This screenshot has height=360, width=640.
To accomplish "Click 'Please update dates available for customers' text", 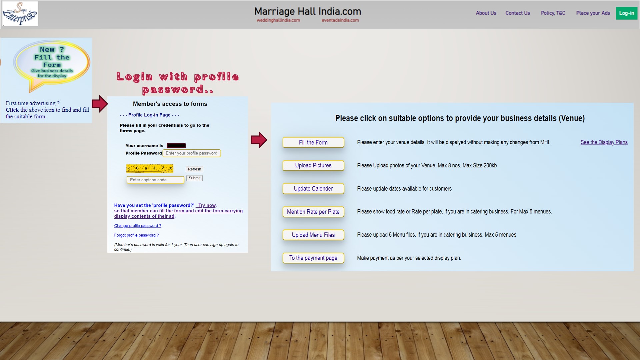I will pyautogui.click(x=404, y=189).
